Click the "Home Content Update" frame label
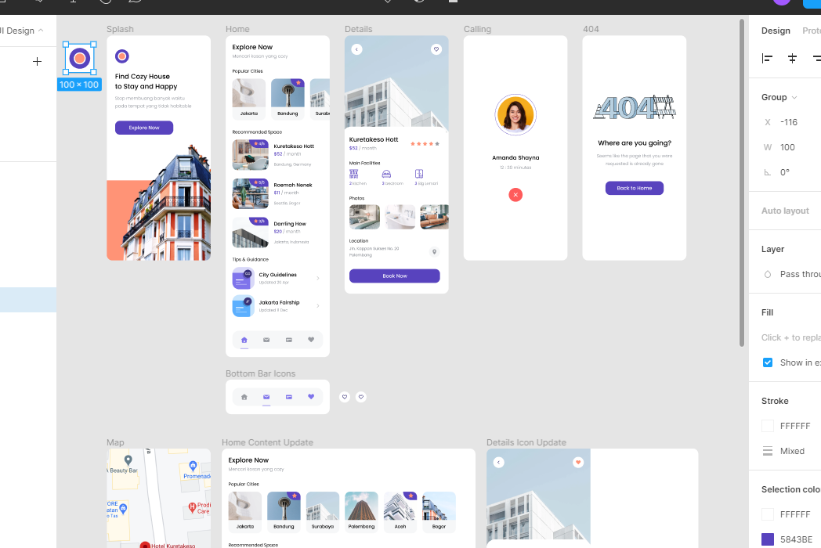This screenshot has height=548, width=821. coord(268,443)
